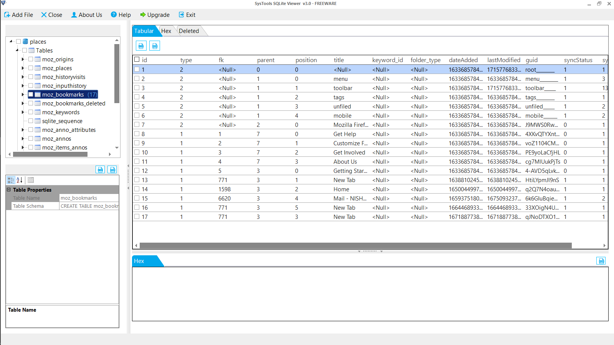Export Hex panel data to PDF

[601, 261]
